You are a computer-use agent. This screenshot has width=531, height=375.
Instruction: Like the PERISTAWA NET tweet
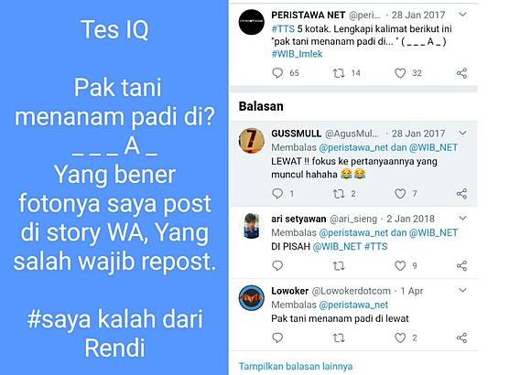click(x=400, y=73)
